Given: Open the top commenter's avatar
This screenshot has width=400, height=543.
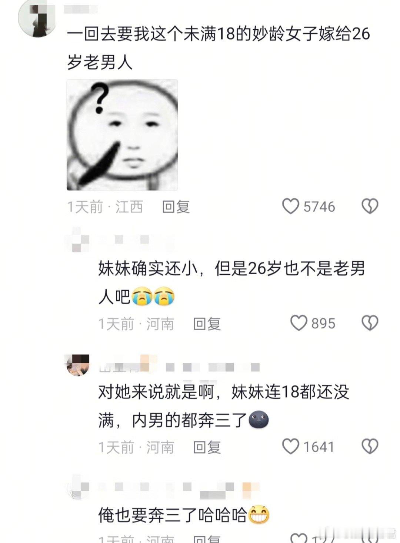Looking at the screenshot, I should coord(36,19).
